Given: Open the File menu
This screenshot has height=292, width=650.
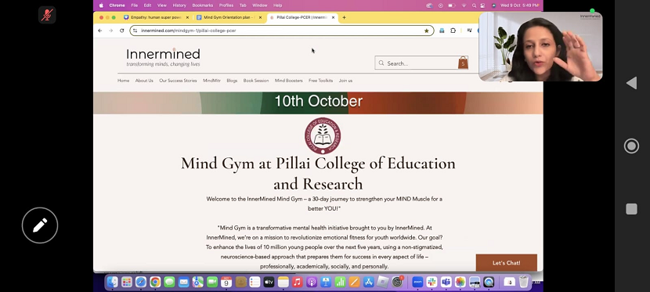Looking at the screenshot, I should (135, 5).
